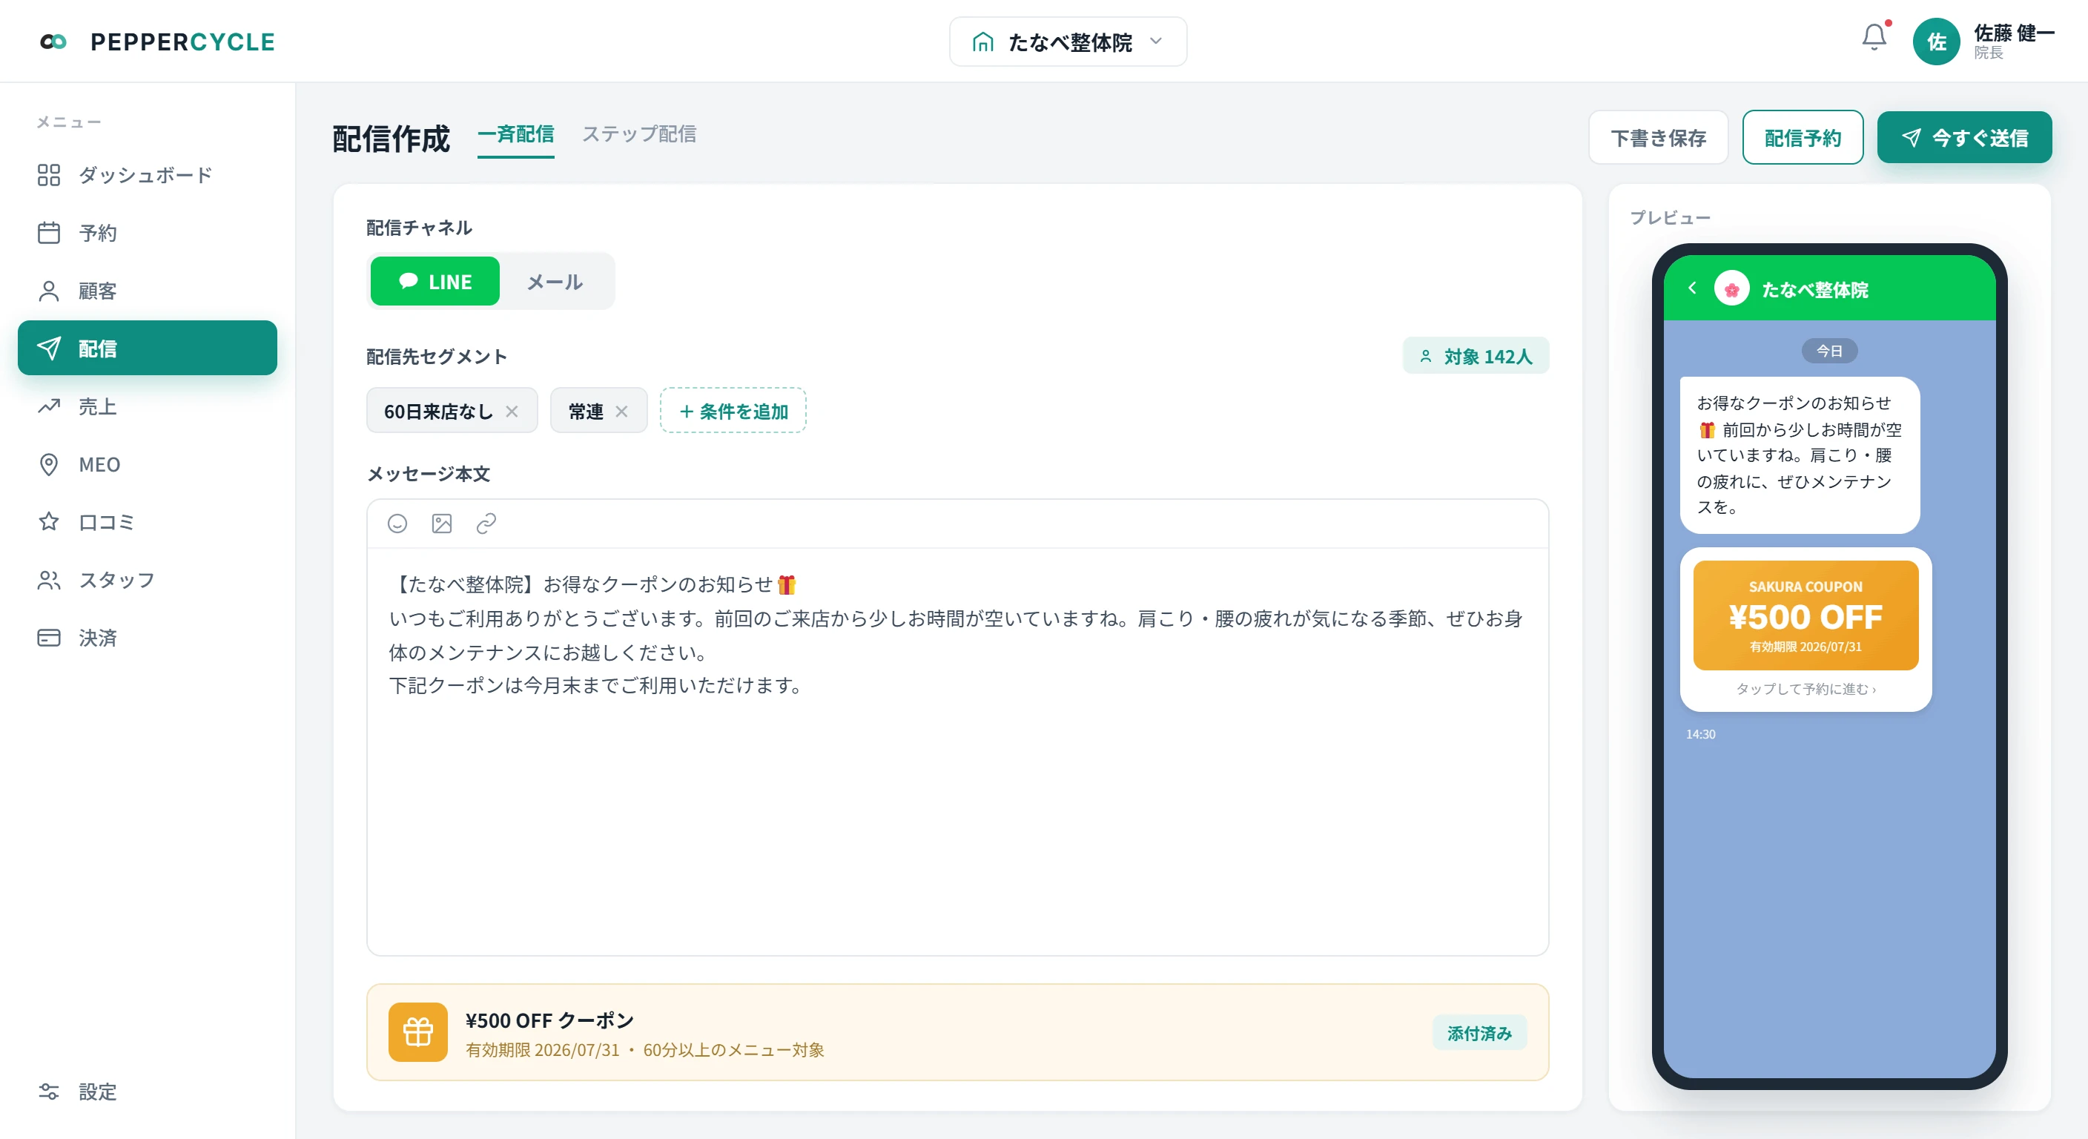Viewport: 2088px width, 1139px height.
Task: Remove the 常連 segment tag
Action: (x=621, y=411)
